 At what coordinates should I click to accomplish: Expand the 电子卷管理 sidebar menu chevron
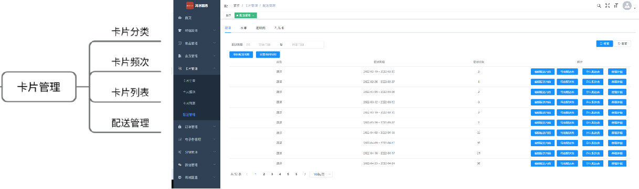point(215,139)
